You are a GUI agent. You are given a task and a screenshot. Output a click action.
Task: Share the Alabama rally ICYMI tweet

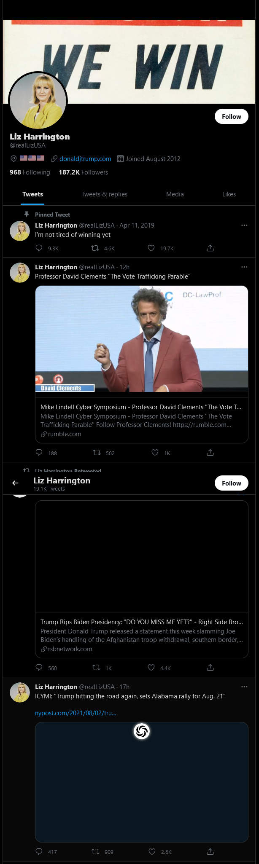coord(210,851)
